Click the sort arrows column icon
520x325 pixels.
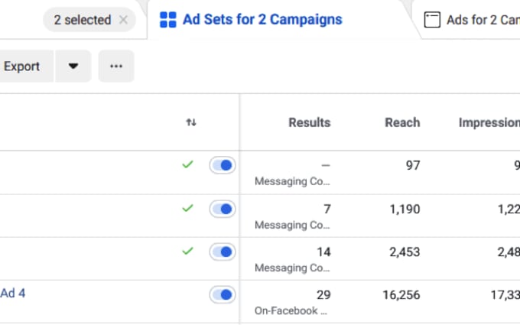pos(191,122)
